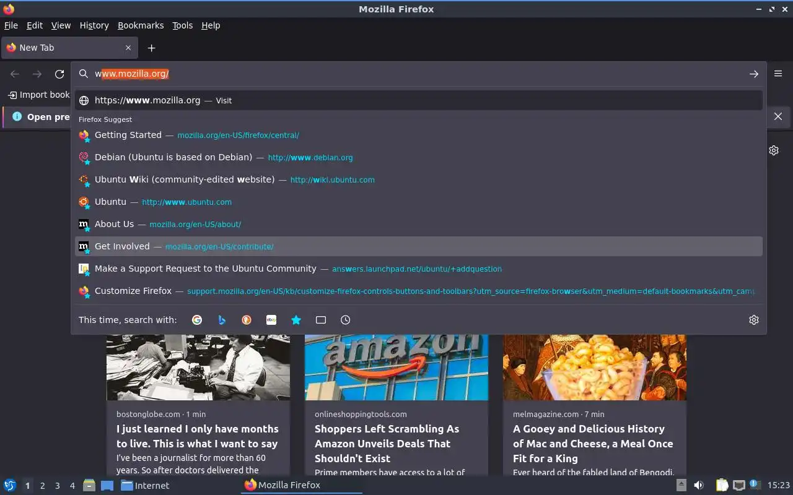Select the New Tab tab
Viewport: 793px width, 495px height.
(69, 48)
